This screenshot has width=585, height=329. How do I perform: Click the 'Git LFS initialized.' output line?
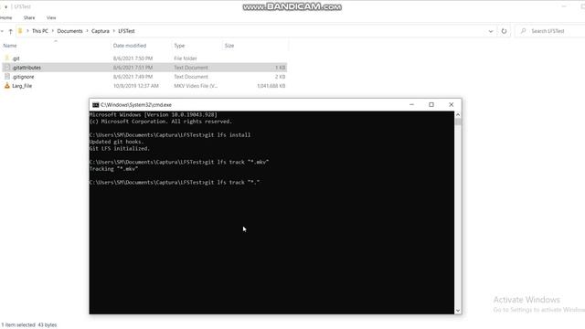coord(120,148)
